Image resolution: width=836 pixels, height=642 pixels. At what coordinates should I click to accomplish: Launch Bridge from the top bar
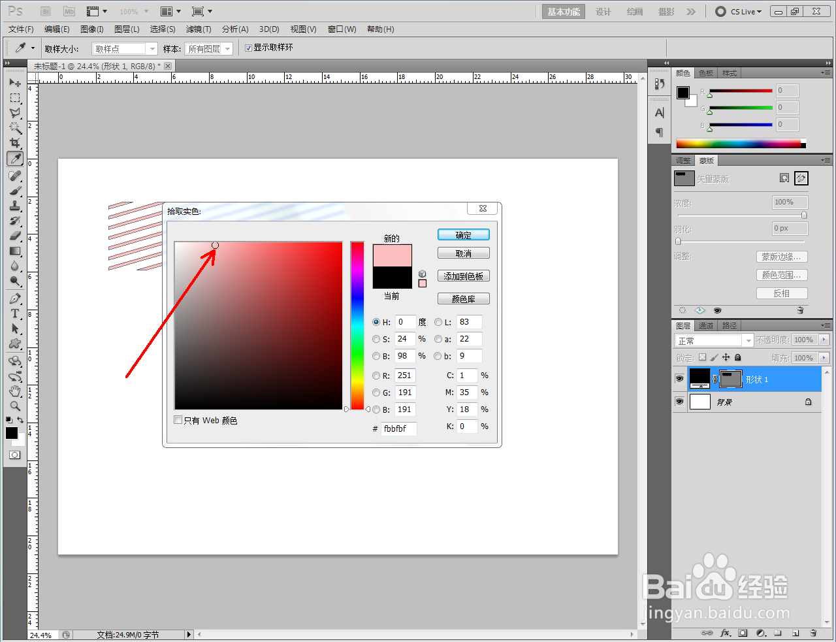point(46,11)
